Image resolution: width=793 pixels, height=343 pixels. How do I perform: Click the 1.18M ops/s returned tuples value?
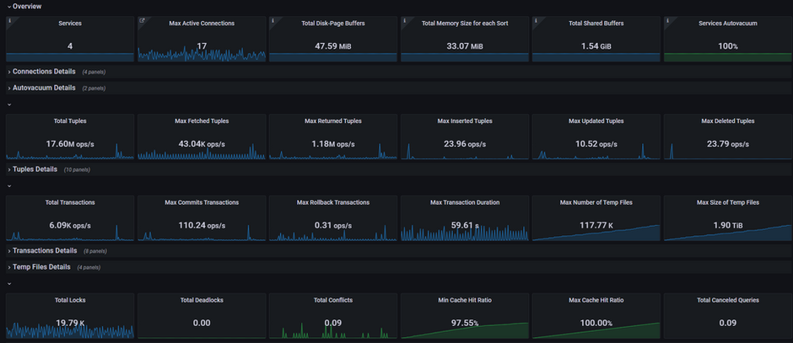coord(332,144)
